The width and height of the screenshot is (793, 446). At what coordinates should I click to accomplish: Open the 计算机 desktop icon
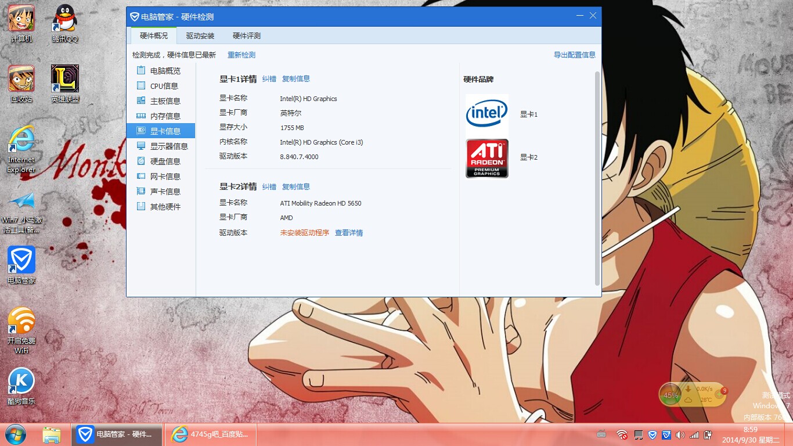click(21, 24)
